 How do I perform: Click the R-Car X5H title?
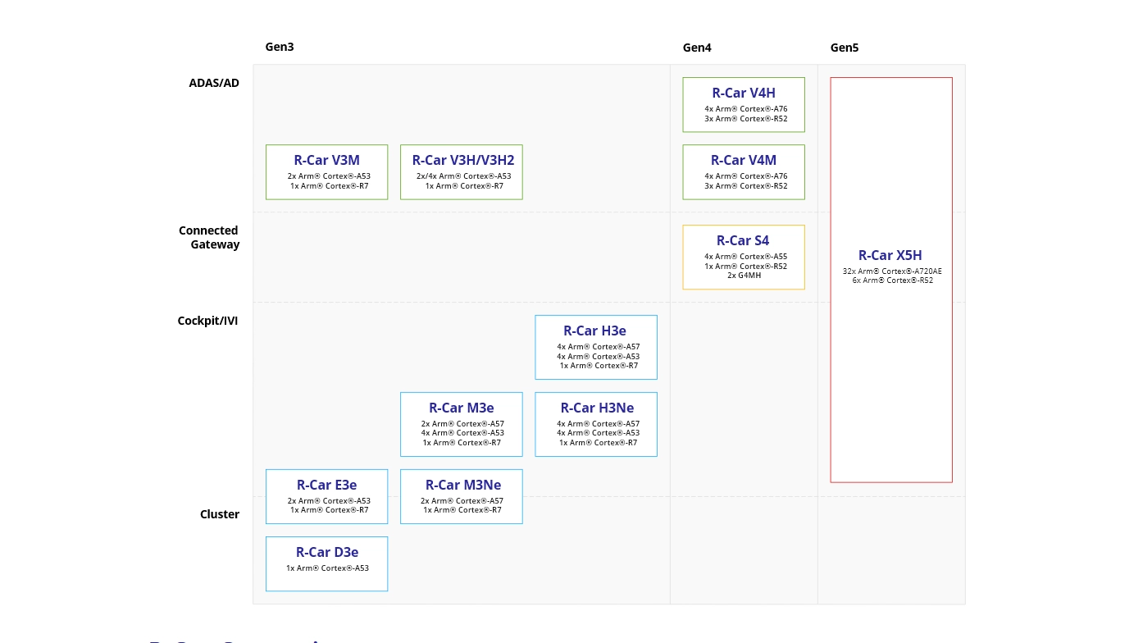click(x=890, y=255)
